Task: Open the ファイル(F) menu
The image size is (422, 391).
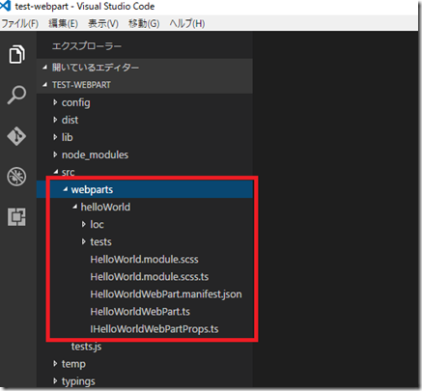Action: pos(20,23)
